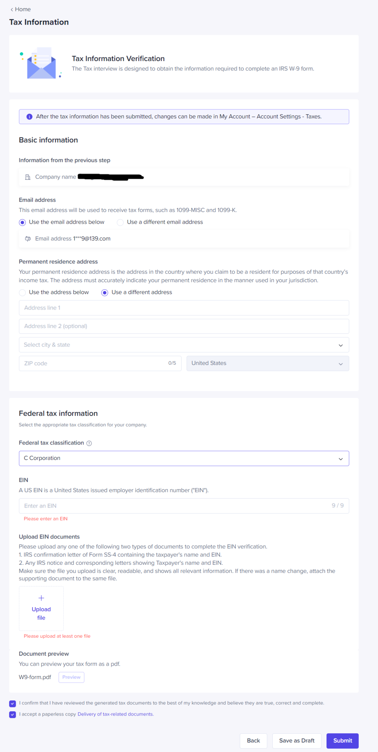The width and height of the screenshot is (378, 752).
Task: Click the email address field icon
Action: point(28,239)
